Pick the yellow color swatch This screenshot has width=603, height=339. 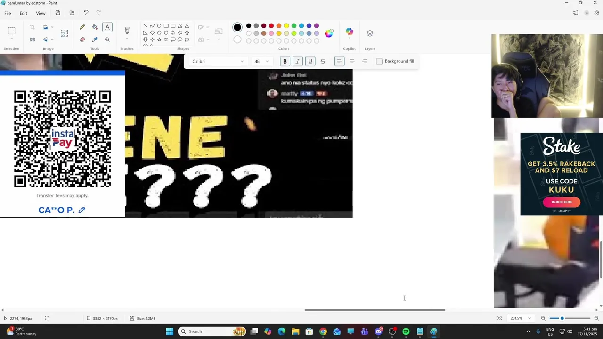(x=286, y=26)
